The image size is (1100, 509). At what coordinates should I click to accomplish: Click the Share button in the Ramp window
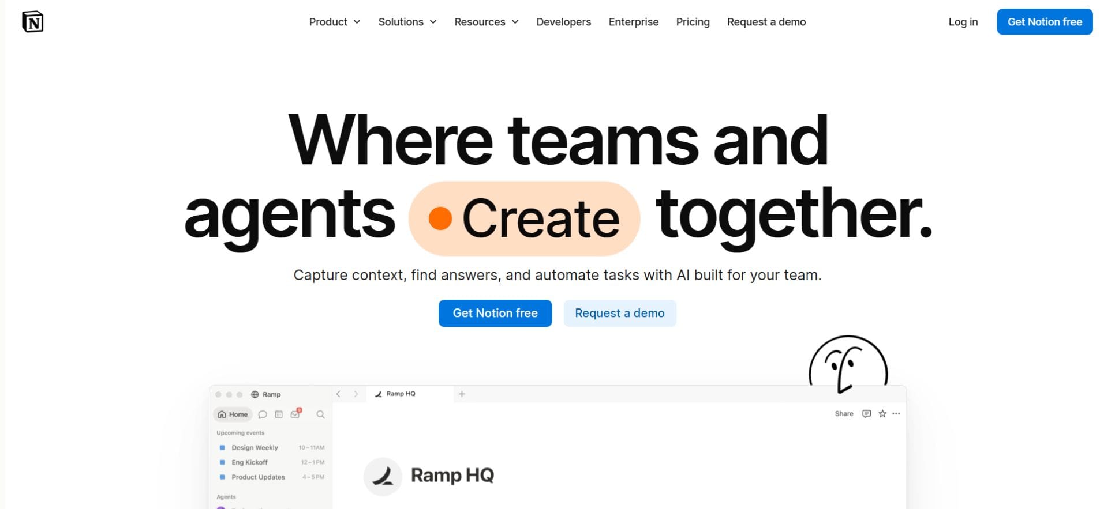click(844, 414)
